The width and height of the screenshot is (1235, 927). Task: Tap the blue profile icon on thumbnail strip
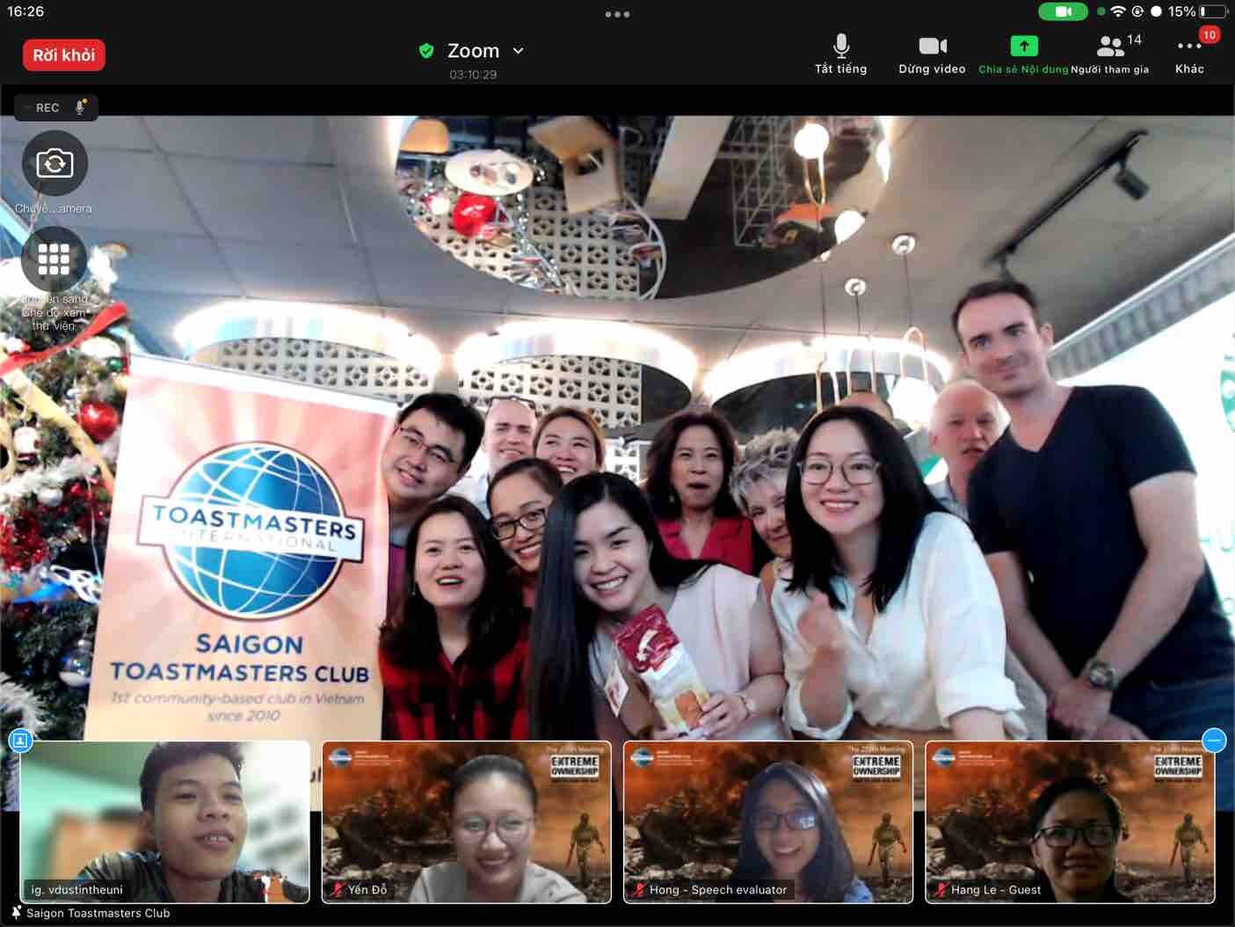(x=20, y=741)
